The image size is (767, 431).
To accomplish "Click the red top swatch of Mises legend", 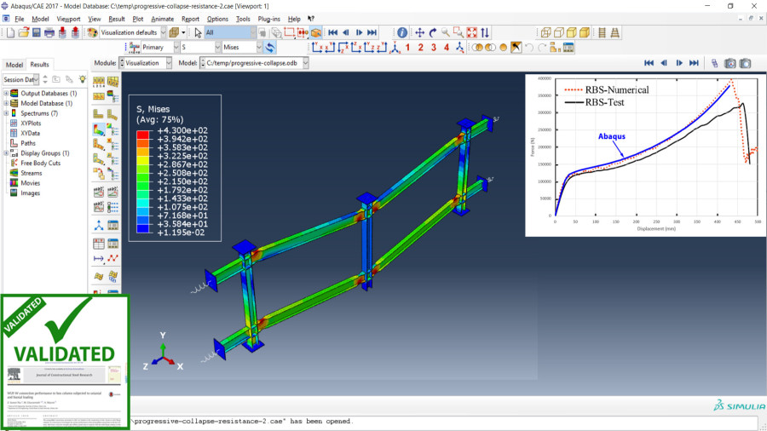I will click(x=143, y=134).
